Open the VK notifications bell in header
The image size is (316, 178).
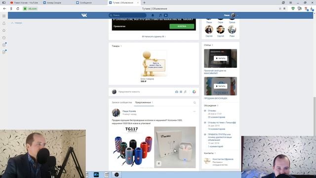click(153, 15)
